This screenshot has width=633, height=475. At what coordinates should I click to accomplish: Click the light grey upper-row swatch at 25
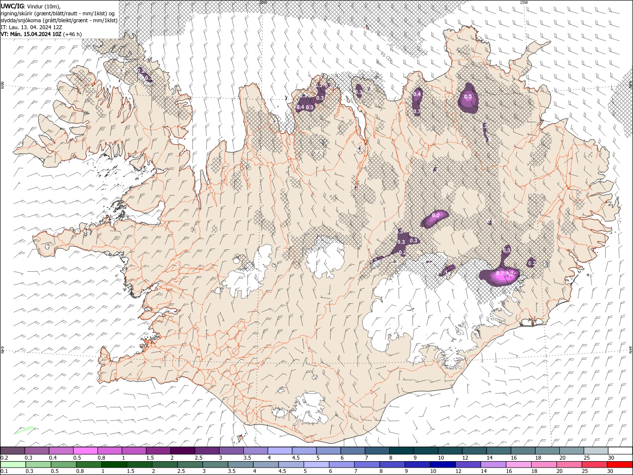[x=595, y=451]
